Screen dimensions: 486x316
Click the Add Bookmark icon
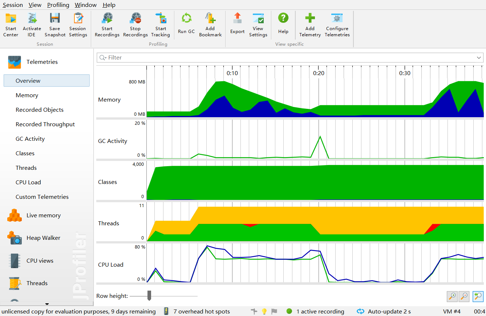210,18
